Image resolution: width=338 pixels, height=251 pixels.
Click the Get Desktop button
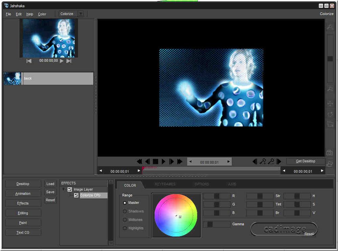(x=306, y=161)
